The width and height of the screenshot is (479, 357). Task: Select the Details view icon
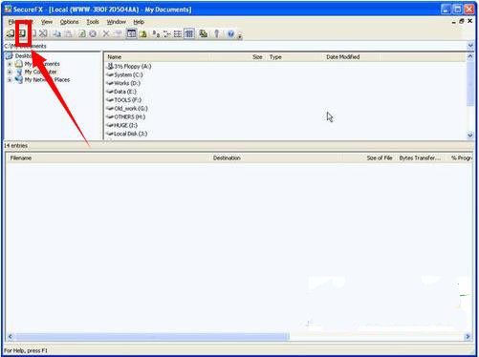click(x=189, y=33)
